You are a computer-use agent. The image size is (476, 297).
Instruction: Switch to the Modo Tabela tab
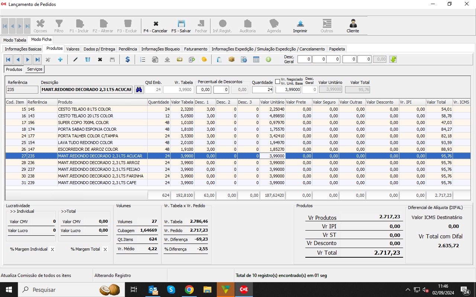click(15, 40)
